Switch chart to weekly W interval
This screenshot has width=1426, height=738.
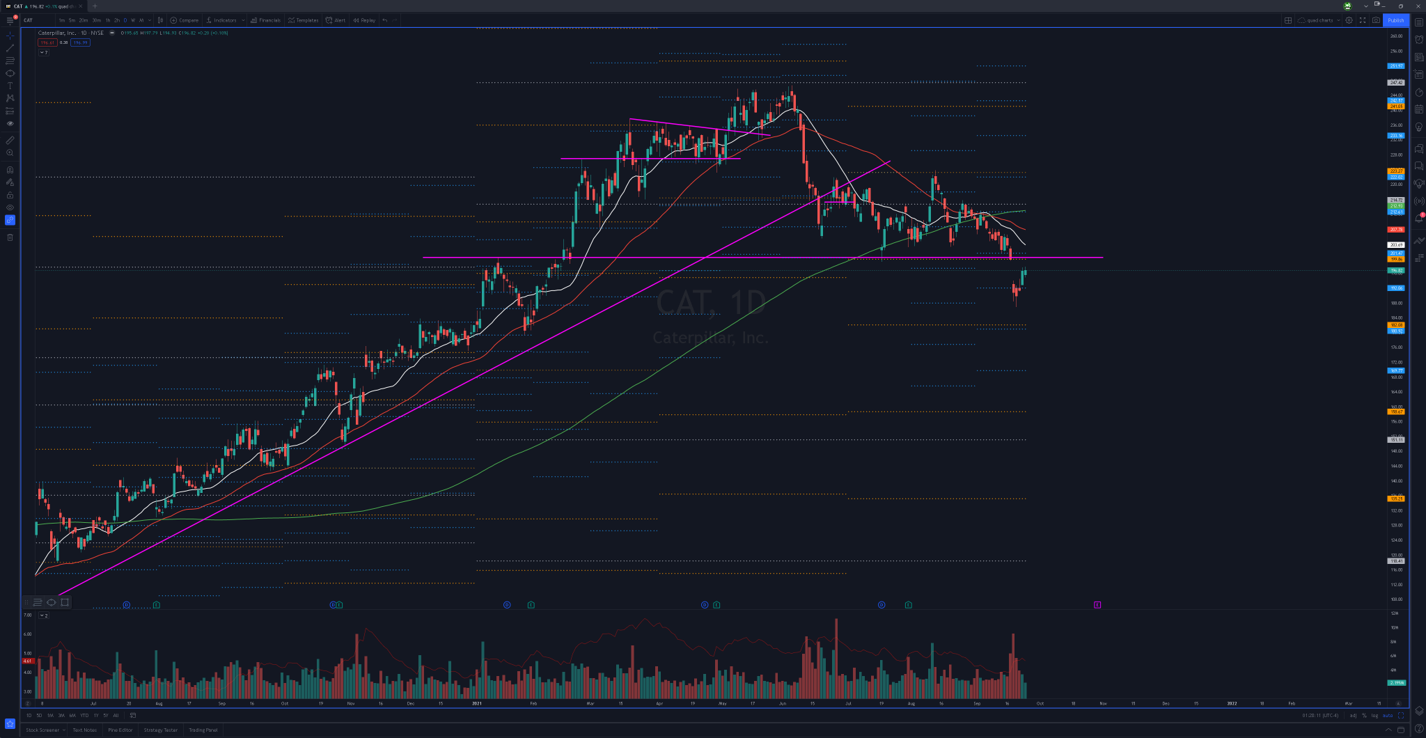[133, 20]
